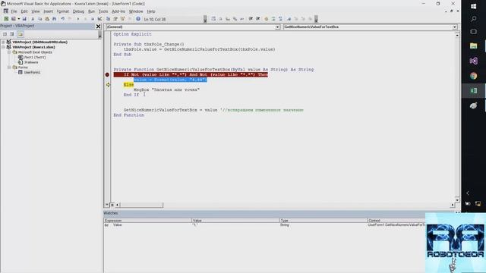
Task: Click the code horizontal scrollbar right arrow
Action: [453, 205]
